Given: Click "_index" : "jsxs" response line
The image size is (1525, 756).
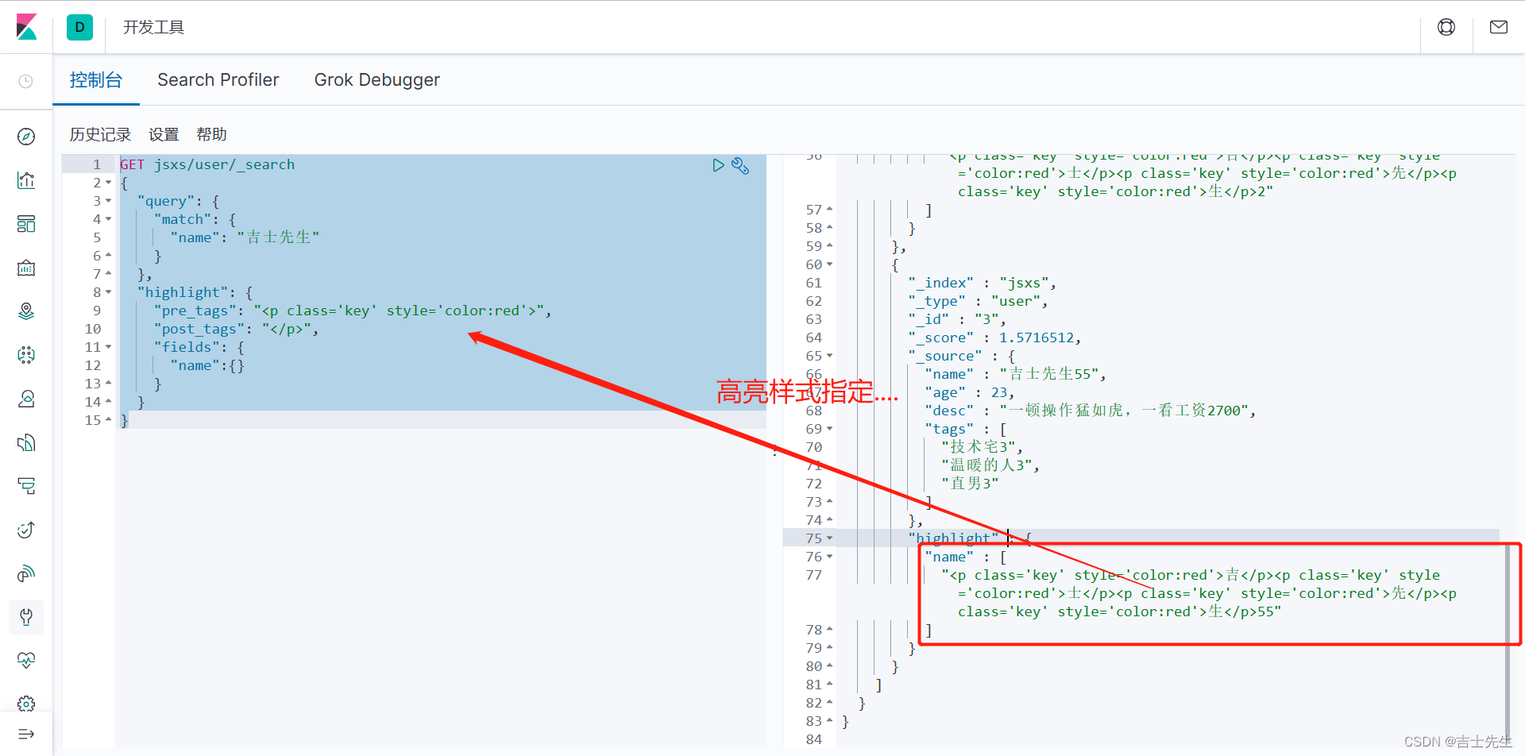Looking at the screenshot, I should pyautogui.click(x=982, y=283).
